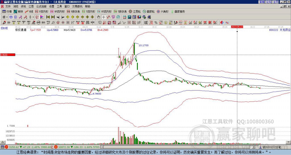Select the hand pan tool icon

click(x=99, y=17)
